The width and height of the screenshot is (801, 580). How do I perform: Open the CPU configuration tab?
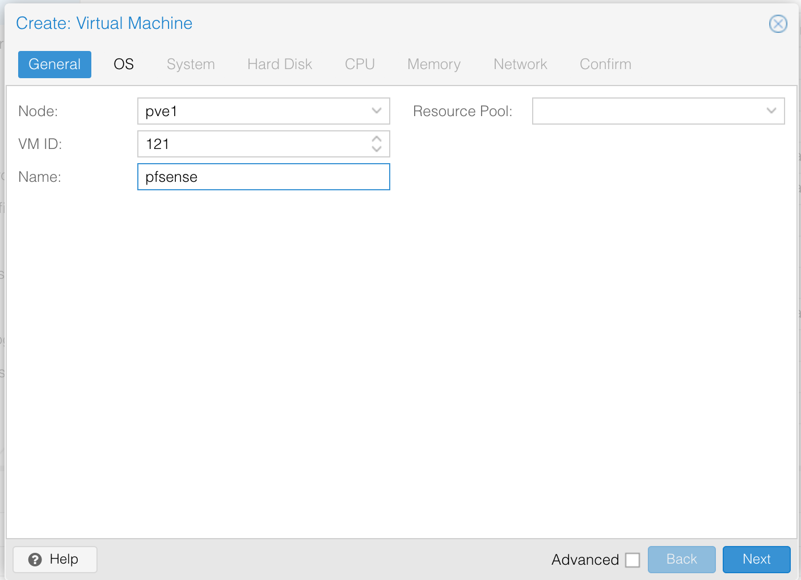pyautogui.click(x=360, y=64)
